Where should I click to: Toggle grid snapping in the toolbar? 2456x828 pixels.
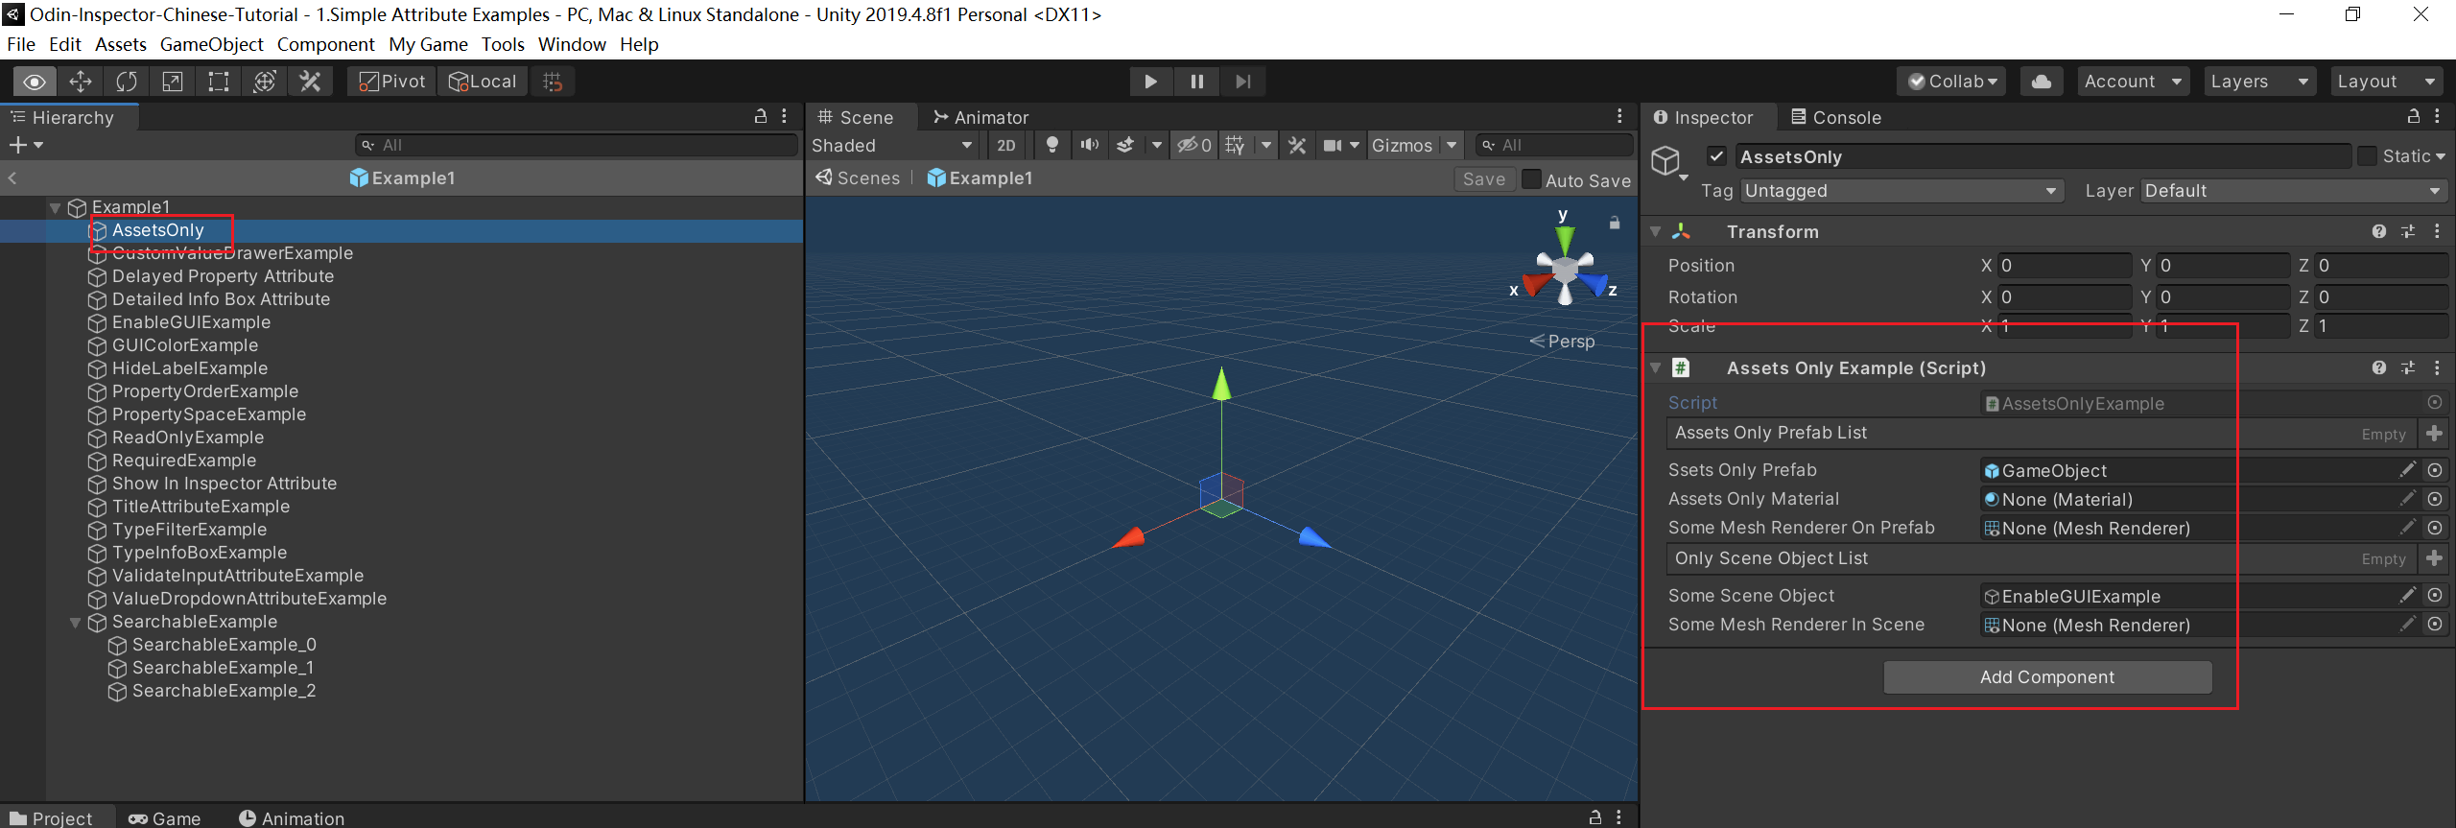click(x=553, y=82)
